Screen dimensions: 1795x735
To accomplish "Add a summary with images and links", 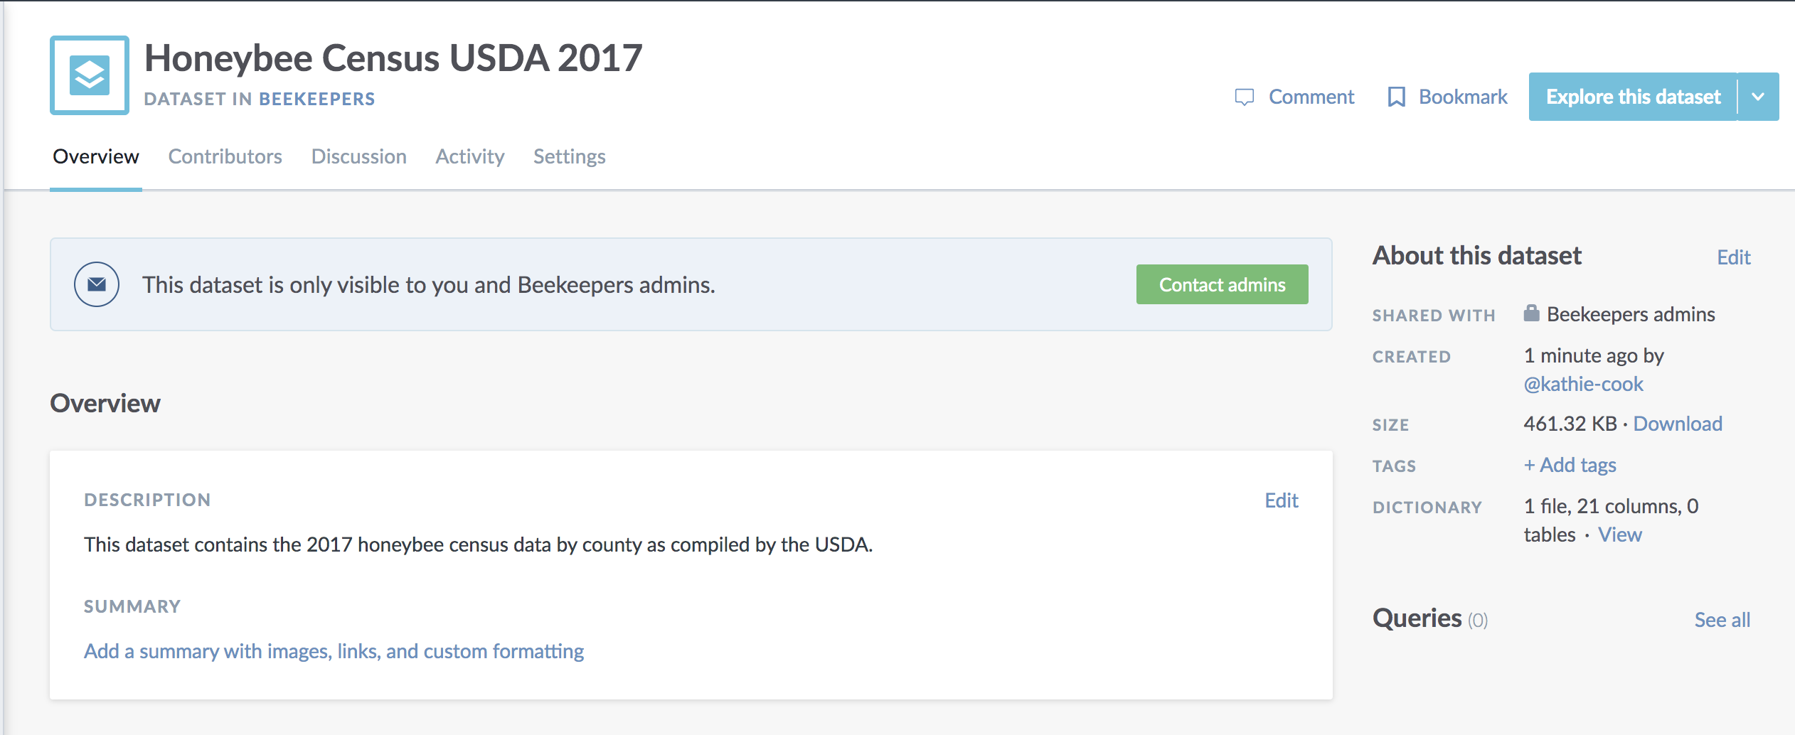I will click(334, 651).
